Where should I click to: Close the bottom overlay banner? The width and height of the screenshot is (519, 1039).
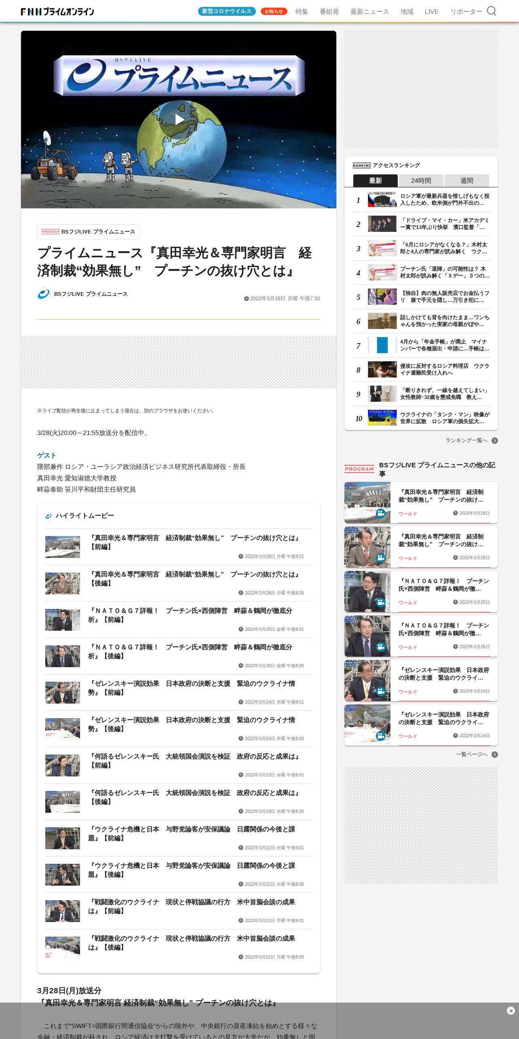[x=511, y=1011]
